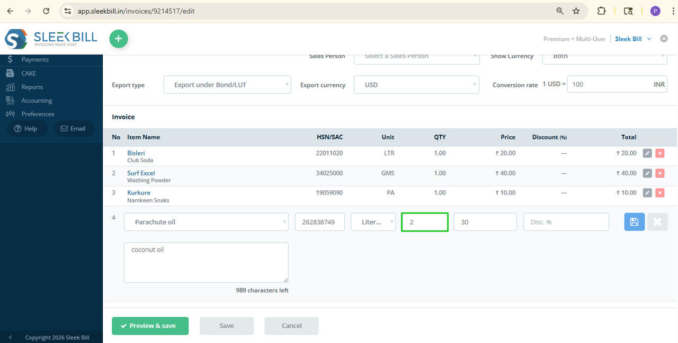The height and width of the screenshot is (343, 678).
Task: Delete the Surf Excel row with red x
Action: (659, 173)
